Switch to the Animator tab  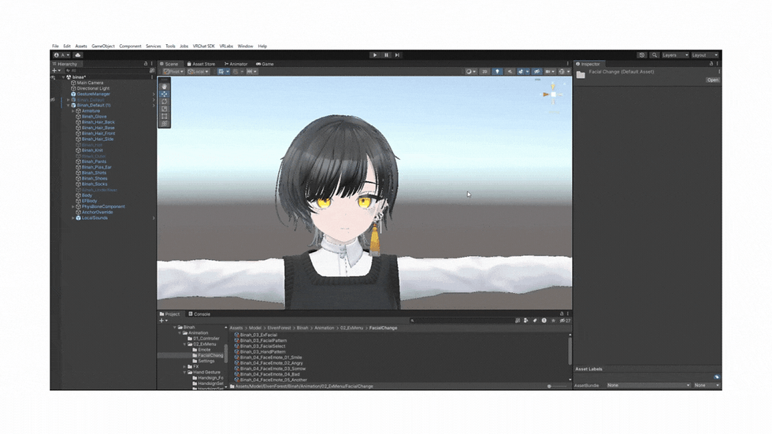click(236, 64)
